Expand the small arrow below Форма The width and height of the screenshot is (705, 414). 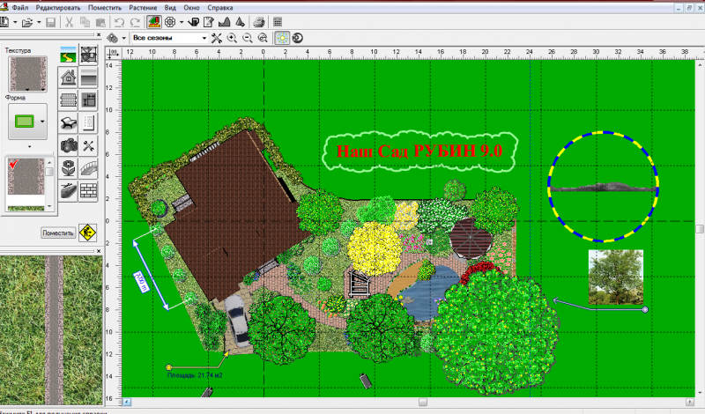pyautogui.click(x=30, y=146)
